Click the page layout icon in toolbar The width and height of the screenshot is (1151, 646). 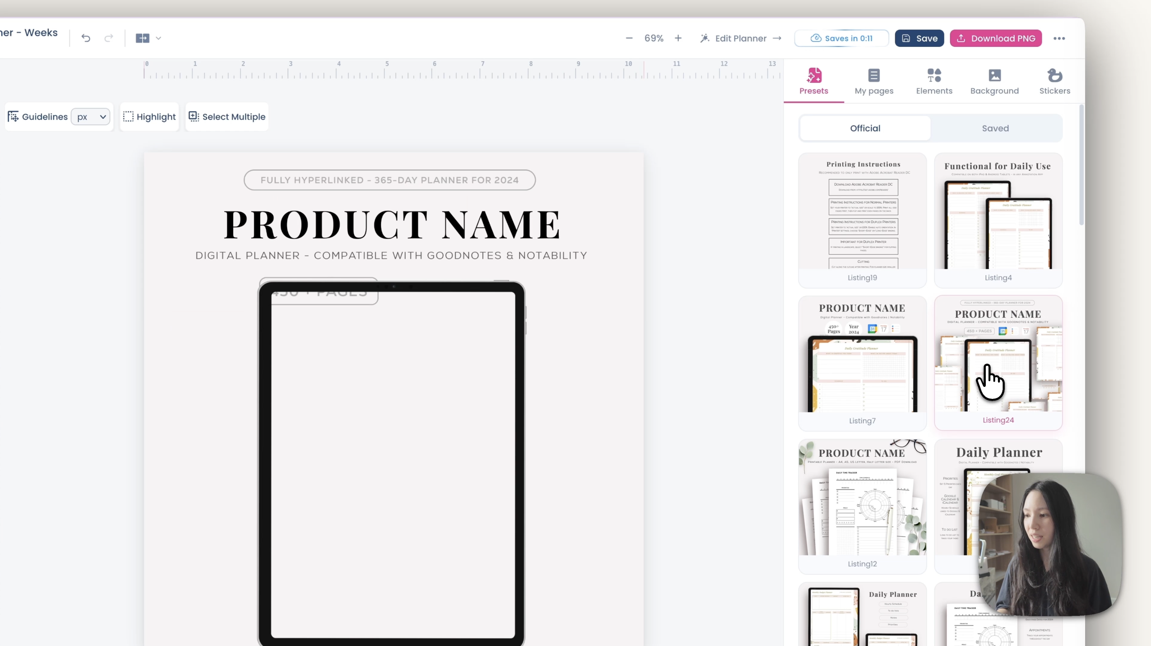(142, 38)
